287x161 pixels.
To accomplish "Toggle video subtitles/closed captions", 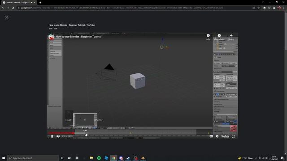I will tap(211, 136).
